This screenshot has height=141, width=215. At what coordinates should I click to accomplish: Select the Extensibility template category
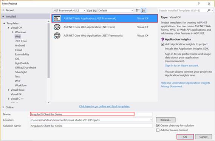click(22, 54)
